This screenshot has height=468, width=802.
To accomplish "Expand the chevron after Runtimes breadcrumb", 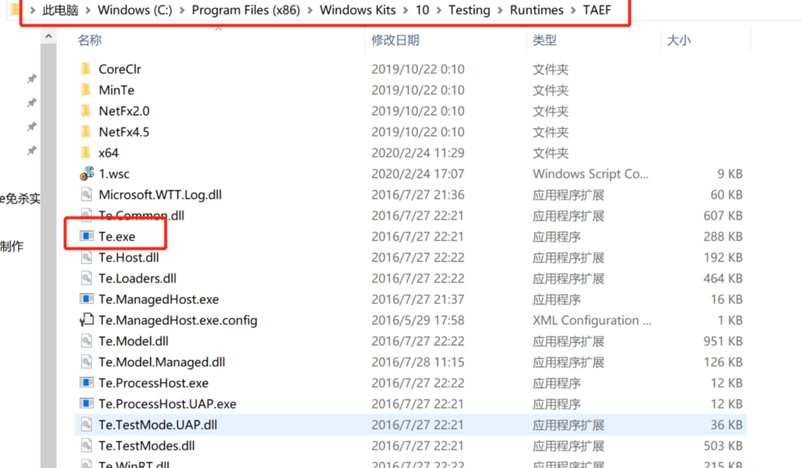I will [x=573, y=10].
